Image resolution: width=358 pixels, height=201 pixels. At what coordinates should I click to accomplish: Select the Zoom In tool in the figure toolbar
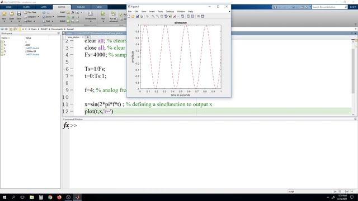[x=153, y=16]
